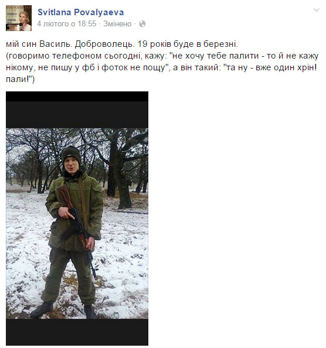Image resolution: width=326 pixels, height=348 pixels.
Task: View edit history via Змінено link
Action: coord(117,24)
